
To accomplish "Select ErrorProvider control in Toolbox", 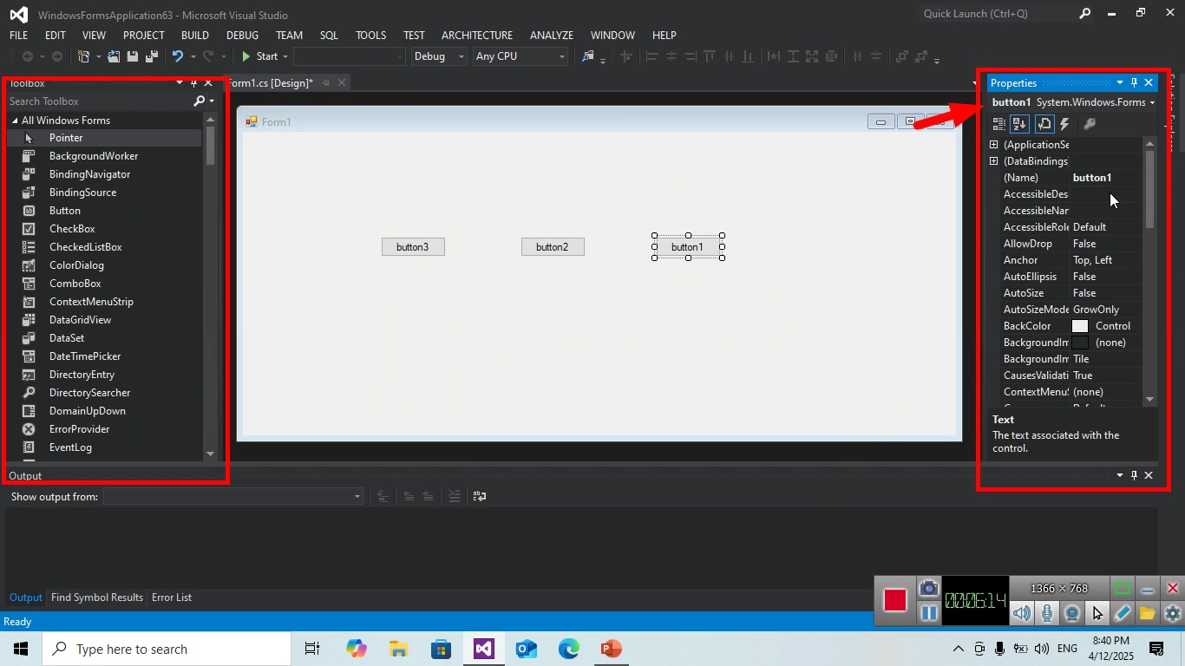I will pos(104,429).
